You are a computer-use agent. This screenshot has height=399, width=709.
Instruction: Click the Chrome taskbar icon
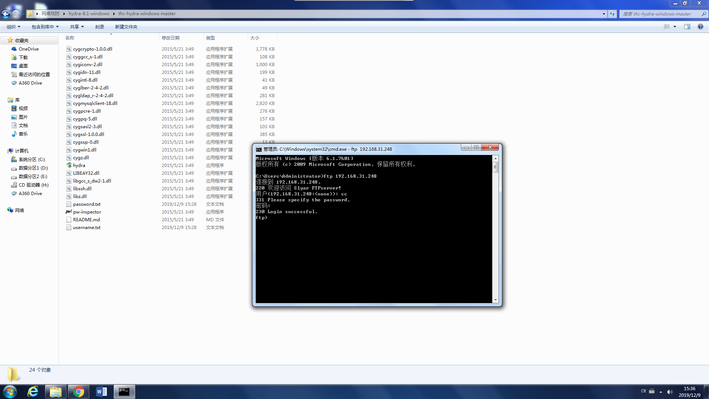coord(78,392)
